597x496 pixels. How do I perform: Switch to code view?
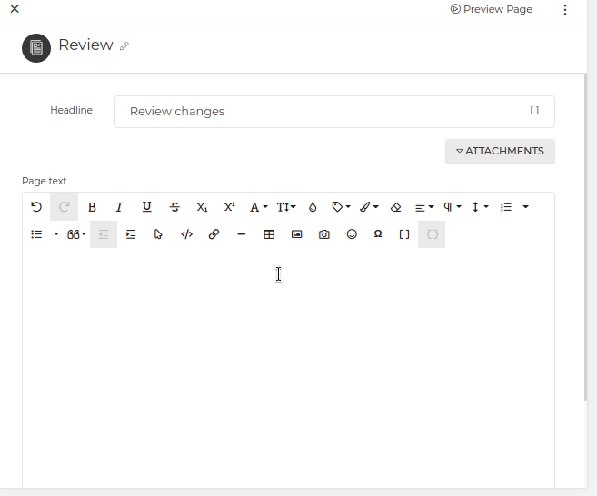click(186, 234)
